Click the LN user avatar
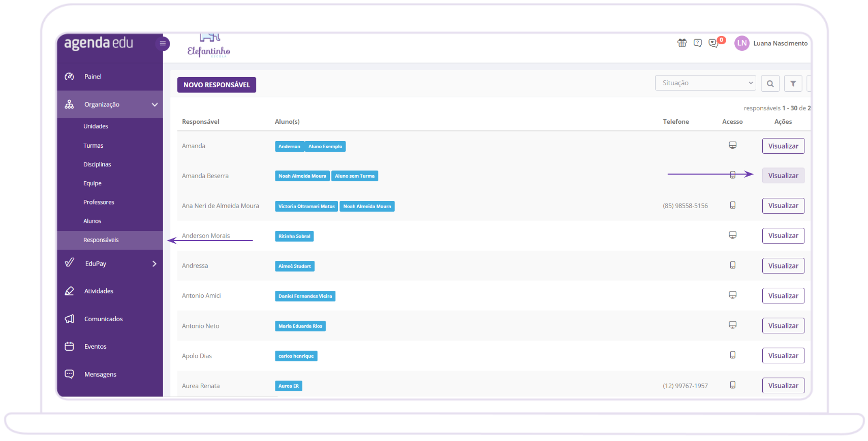 (x=742, y=43)
